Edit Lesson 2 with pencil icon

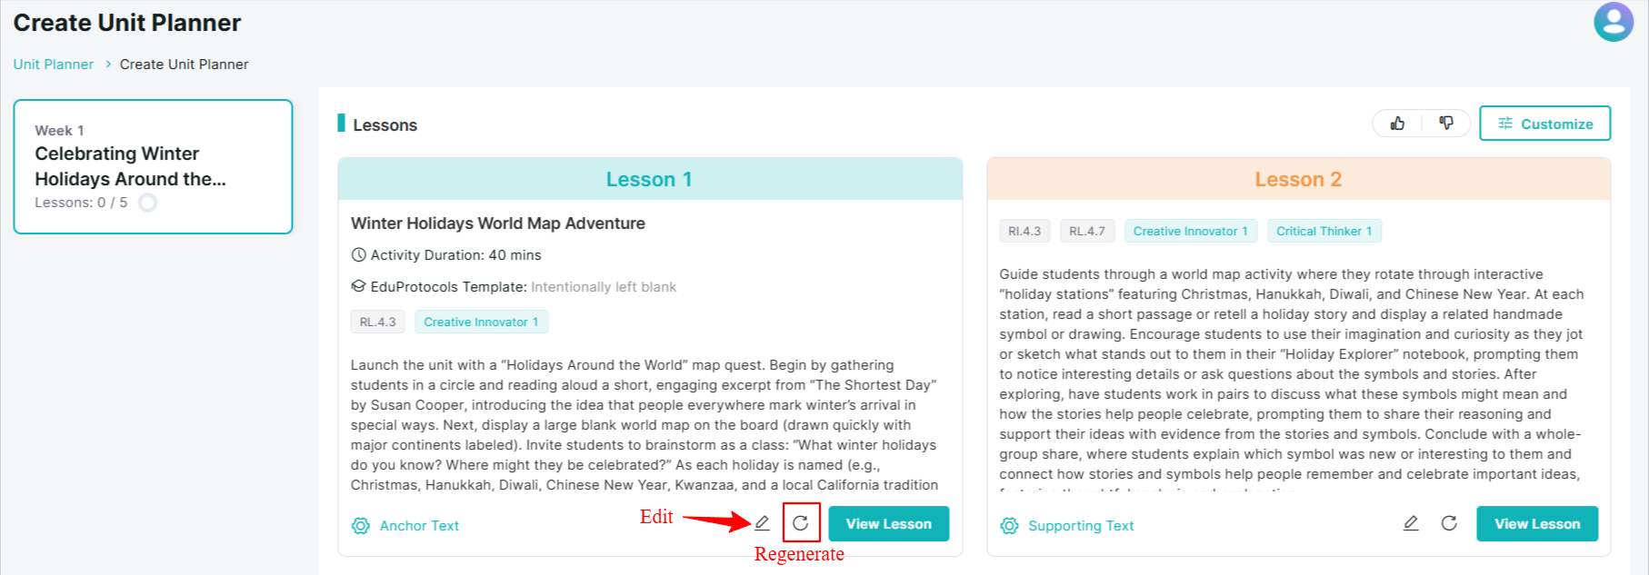[x=1411, y=523]
